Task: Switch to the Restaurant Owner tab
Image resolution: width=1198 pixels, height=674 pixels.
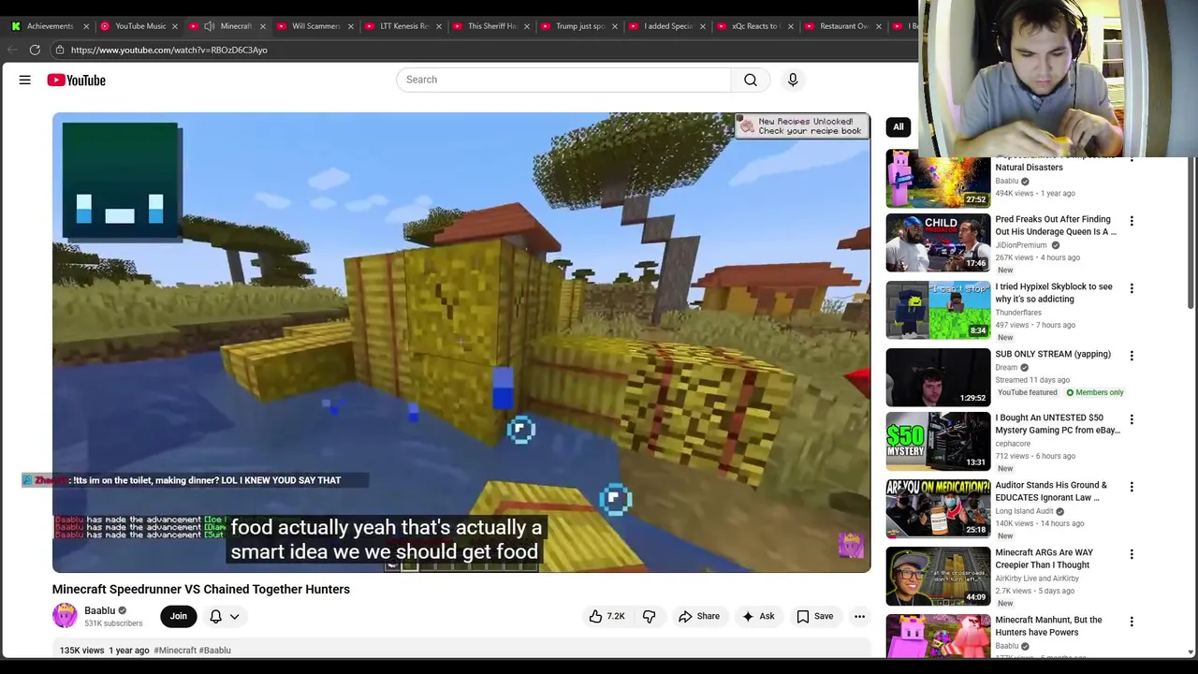Action: coord(843,26)
